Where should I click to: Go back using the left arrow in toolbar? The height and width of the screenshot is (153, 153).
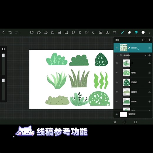pyautogui.click(x=4, y=32)
